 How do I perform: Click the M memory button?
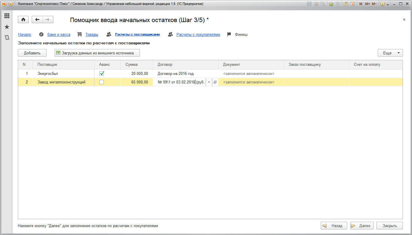coord(361,4)
